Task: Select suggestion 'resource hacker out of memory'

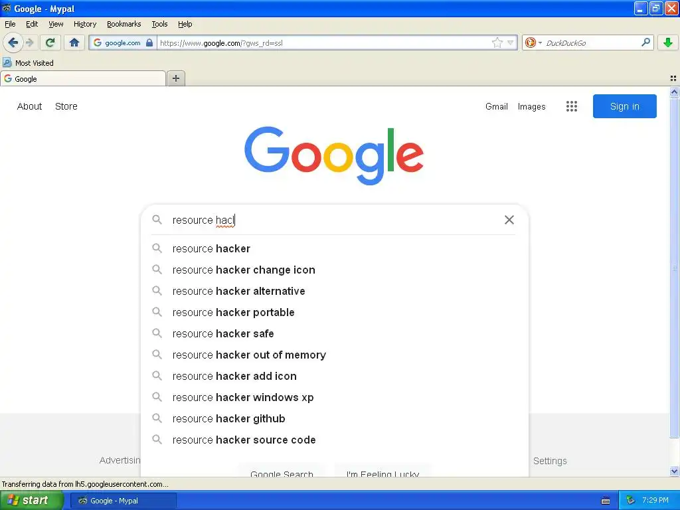Action: click(x=333, y=355)
